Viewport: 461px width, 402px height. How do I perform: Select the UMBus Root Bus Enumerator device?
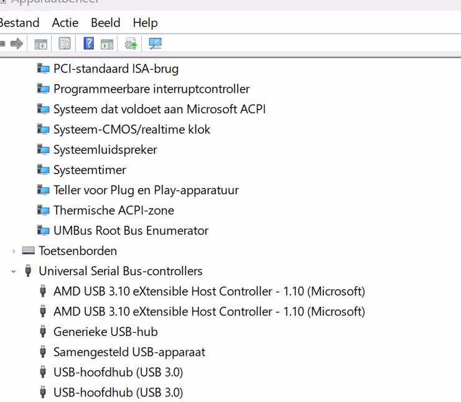click(131, 231)
